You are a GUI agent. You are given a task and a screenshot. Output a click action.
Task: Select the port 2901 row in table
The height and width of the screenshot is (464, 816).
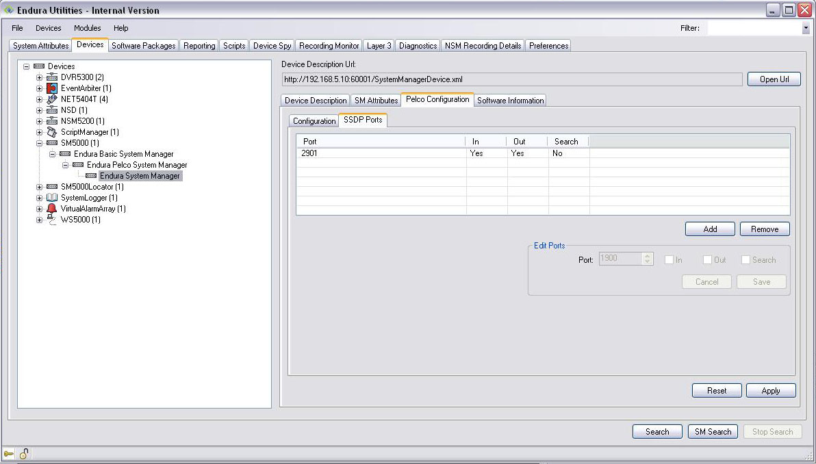(x=380, y=153)
